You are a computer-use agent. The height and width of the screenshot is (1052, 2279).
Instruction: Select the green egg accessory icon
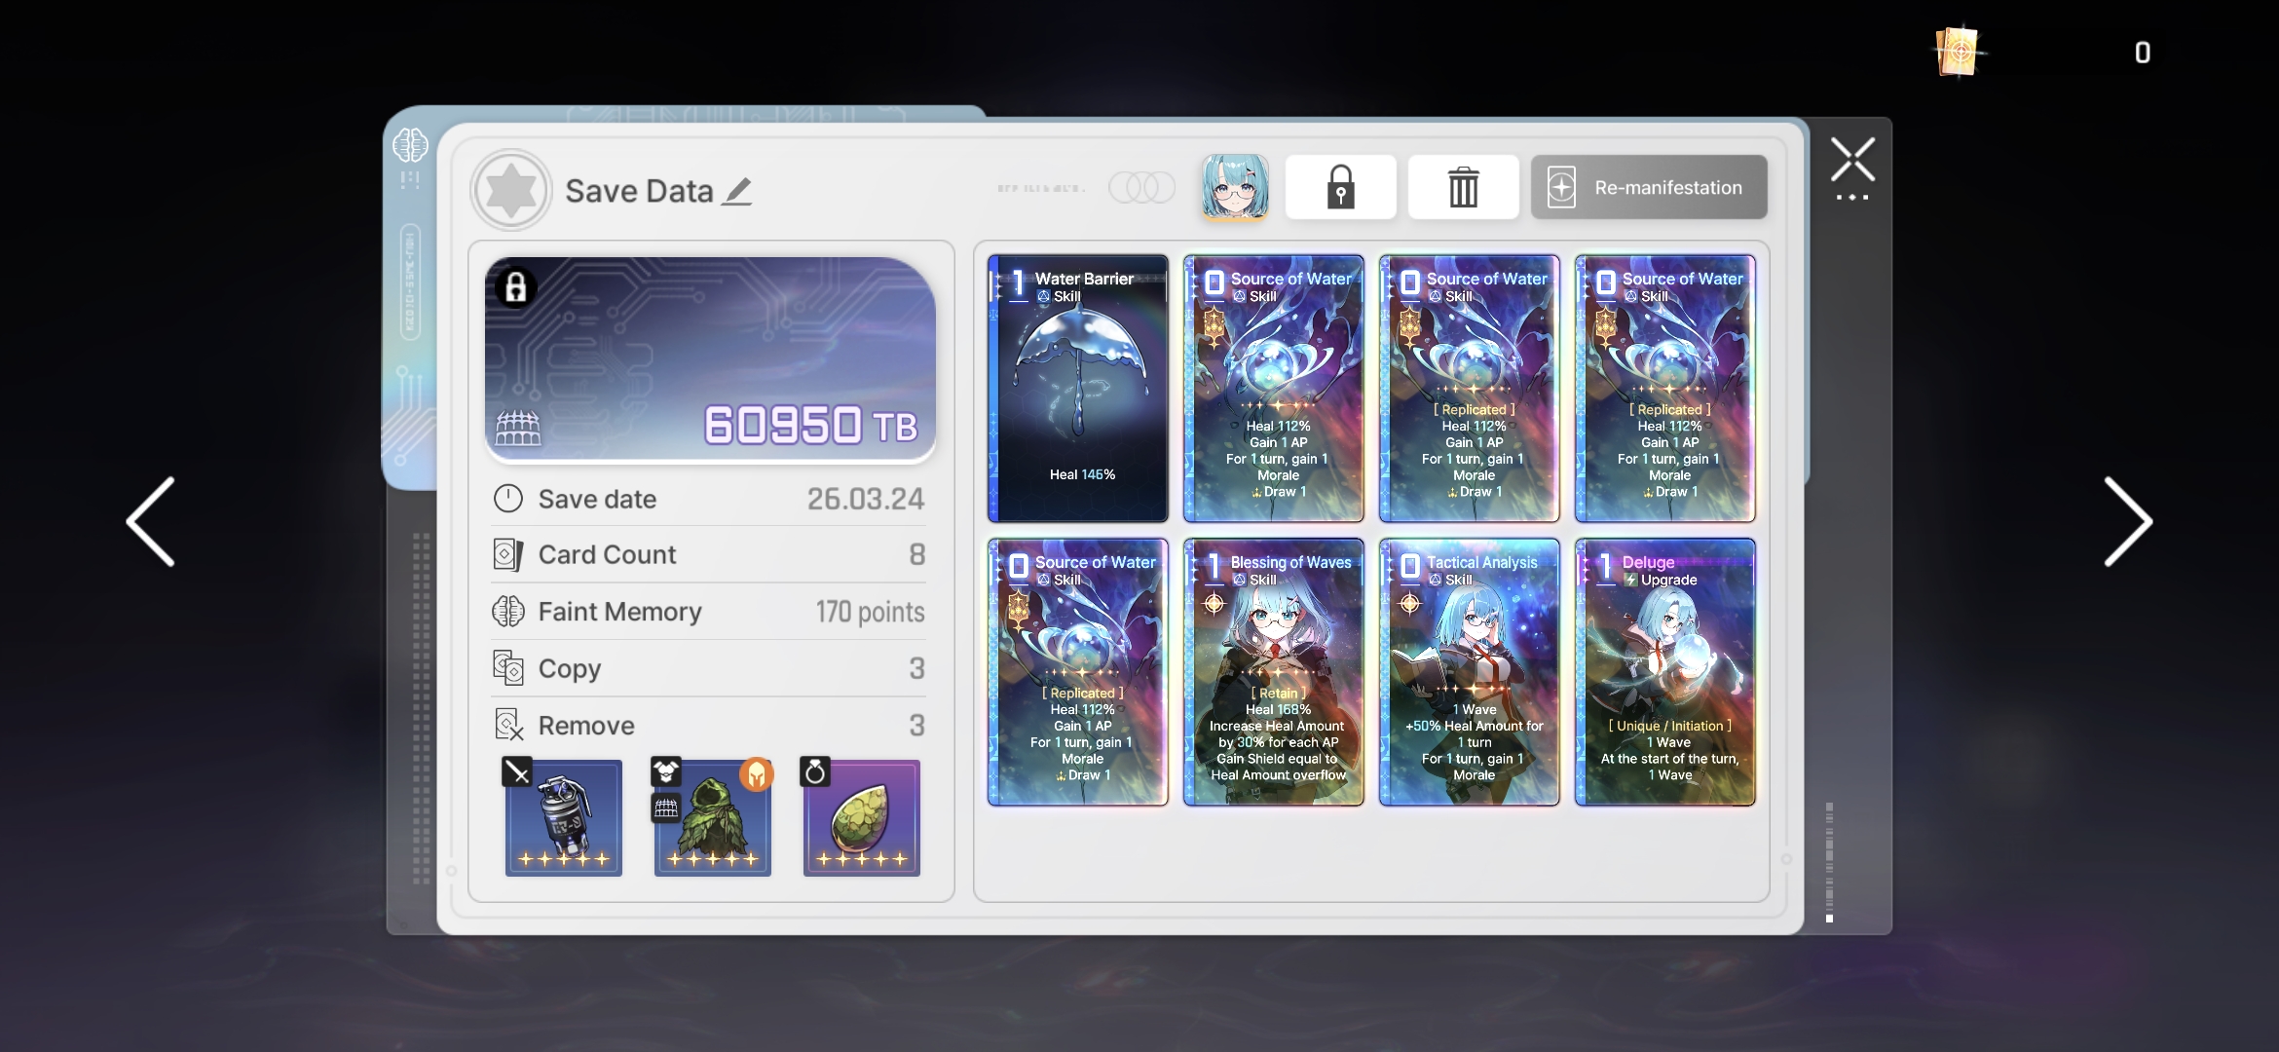861,818
